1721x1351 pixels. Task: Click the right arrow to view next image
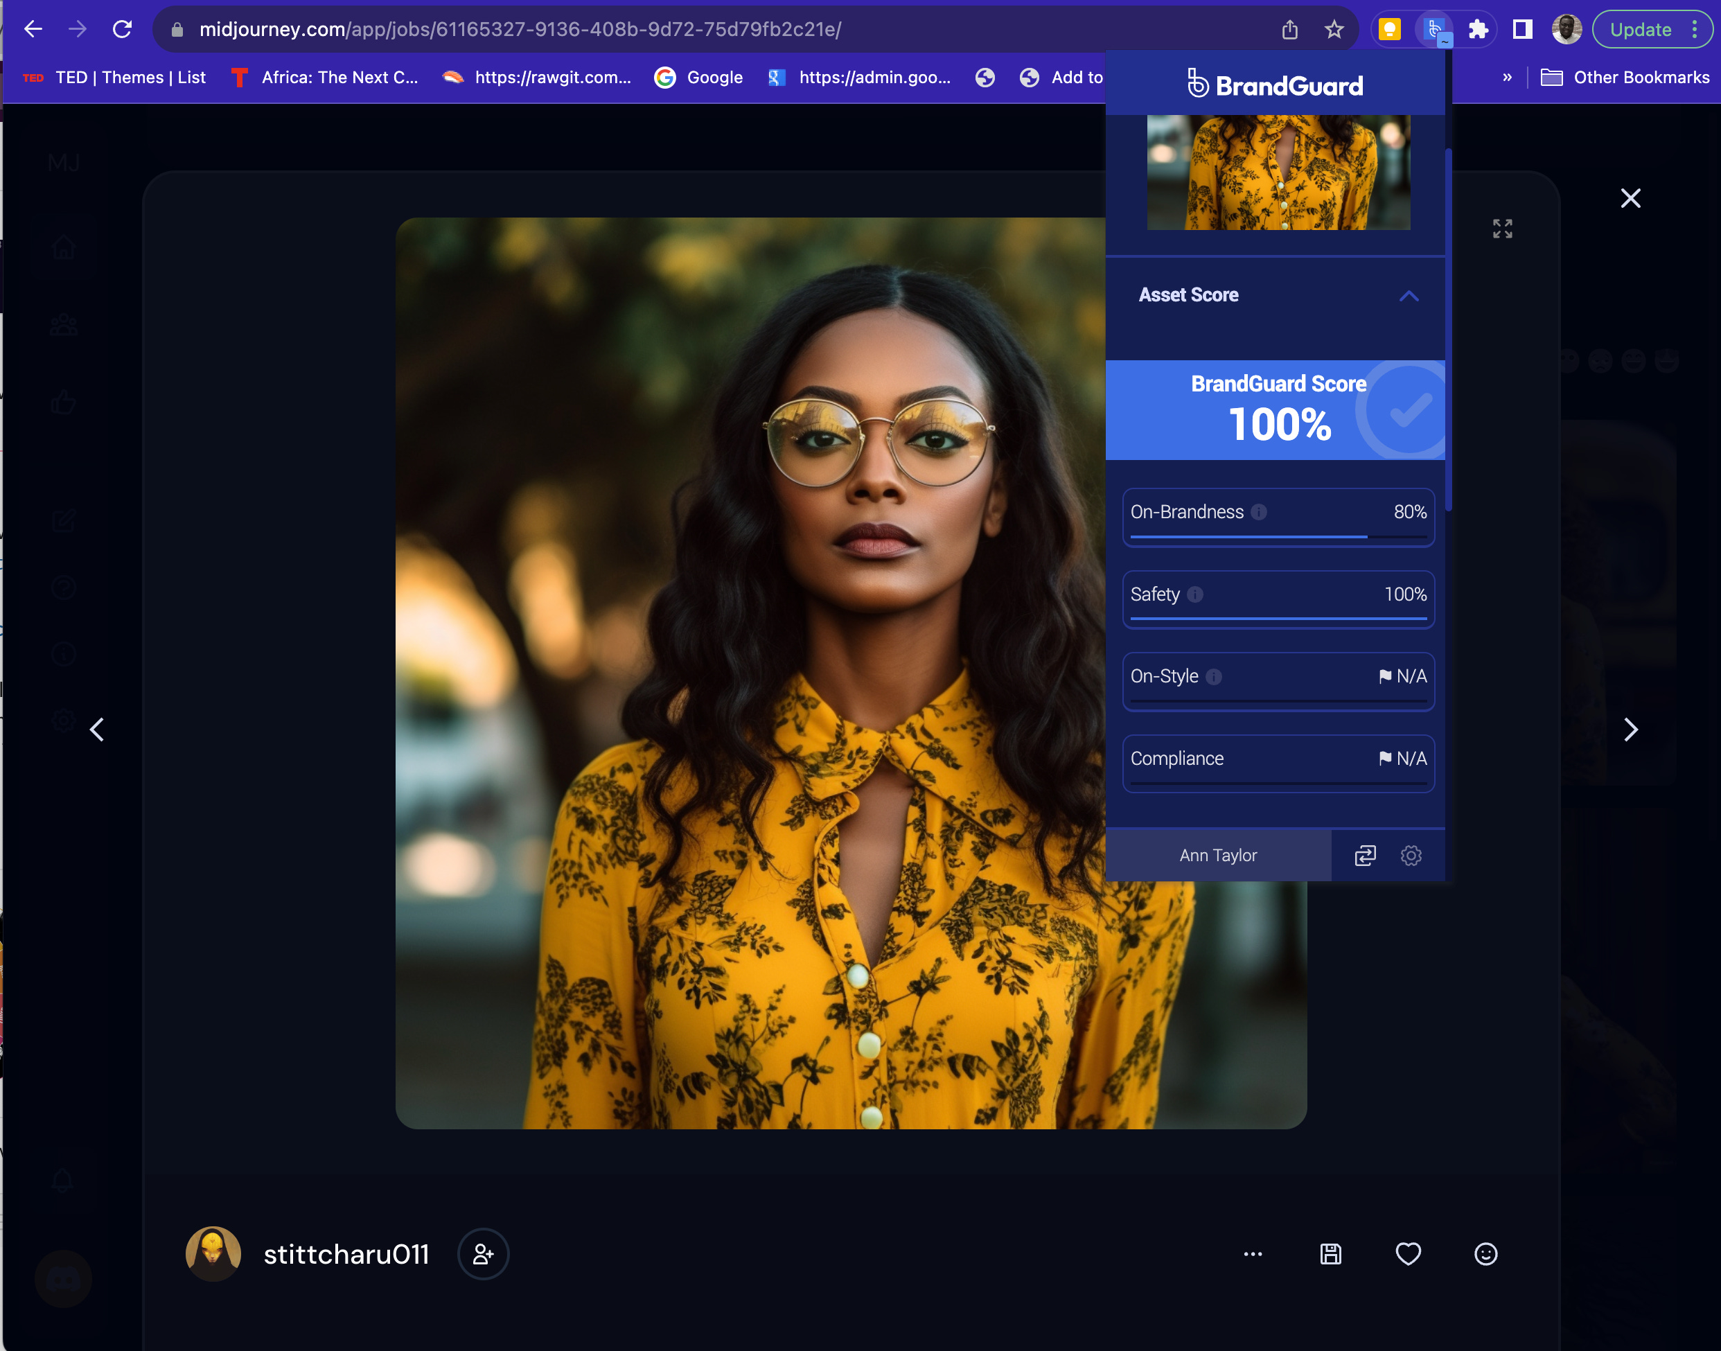1631,730
